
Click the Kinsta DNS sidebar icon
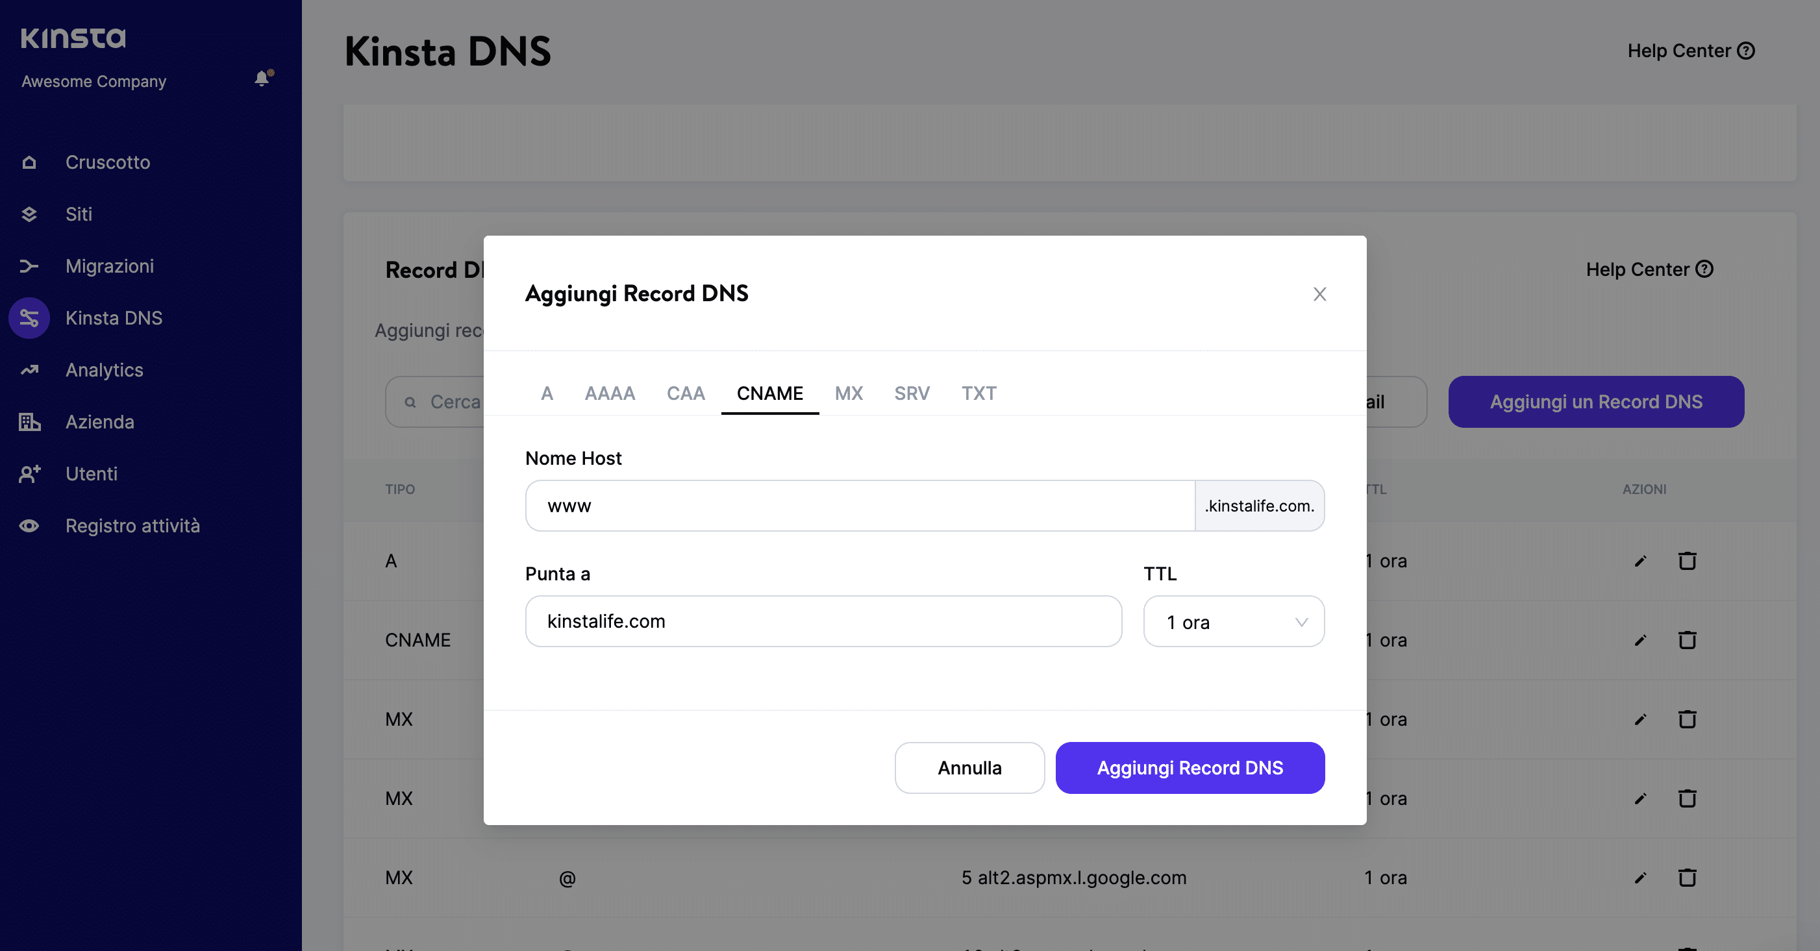(x=29, y=318)
